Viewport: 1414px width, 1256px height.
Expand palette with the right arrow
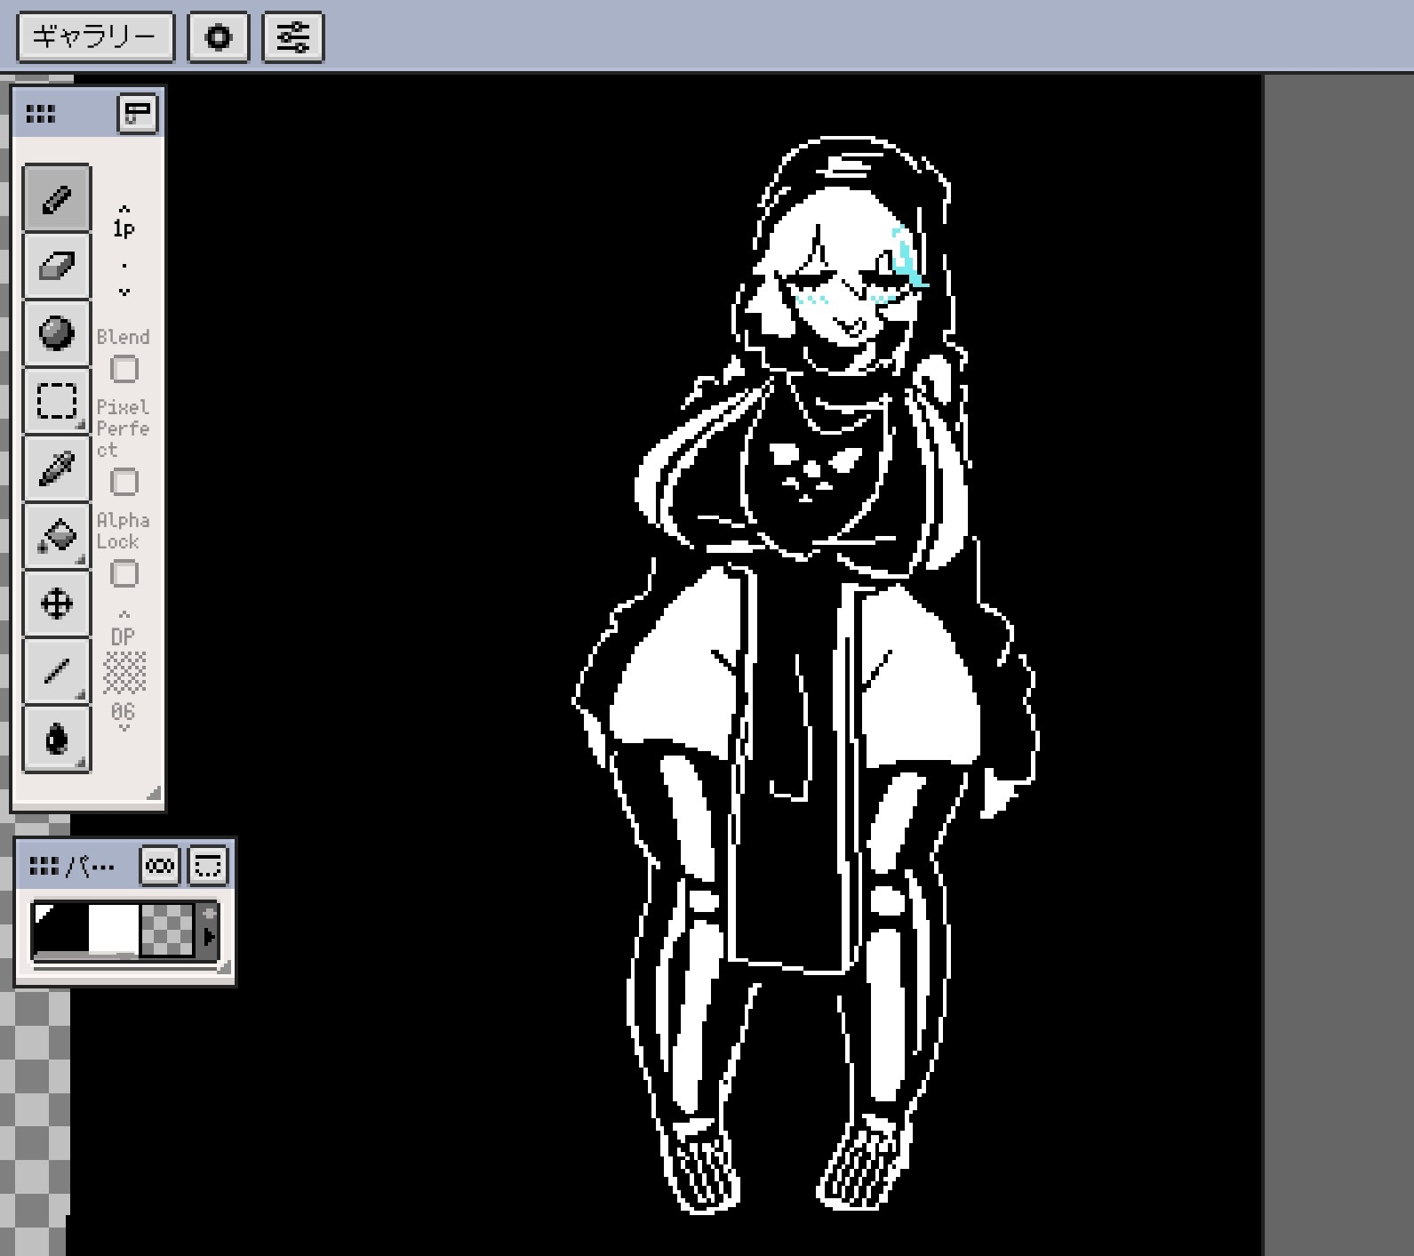pos(210,936)
